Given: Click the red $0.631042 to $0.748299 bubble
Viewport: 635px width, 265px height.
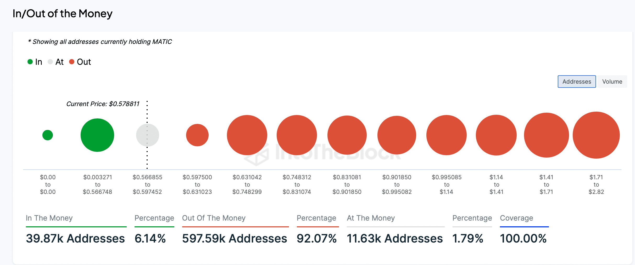Looking at the screenshot, I should click(247, 135).
